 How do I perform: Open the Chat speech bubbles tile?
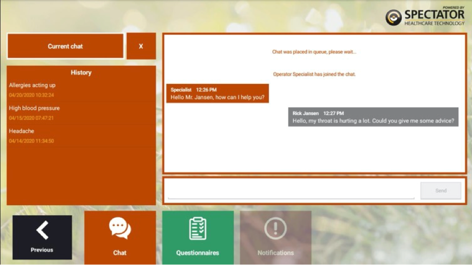[x=120, y=238]
